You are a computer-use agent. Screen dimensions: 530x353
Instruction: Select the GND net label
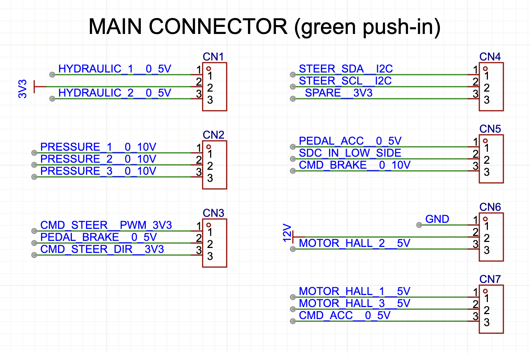(437, 219)
